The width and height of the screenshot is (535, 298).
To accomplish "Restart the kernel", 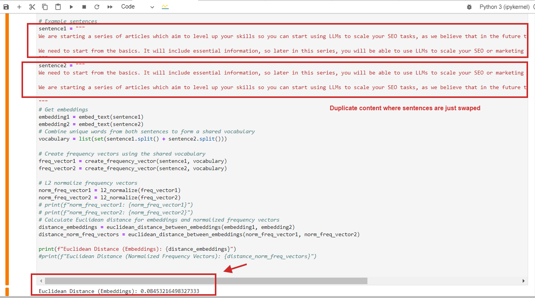I will (97, 7).
